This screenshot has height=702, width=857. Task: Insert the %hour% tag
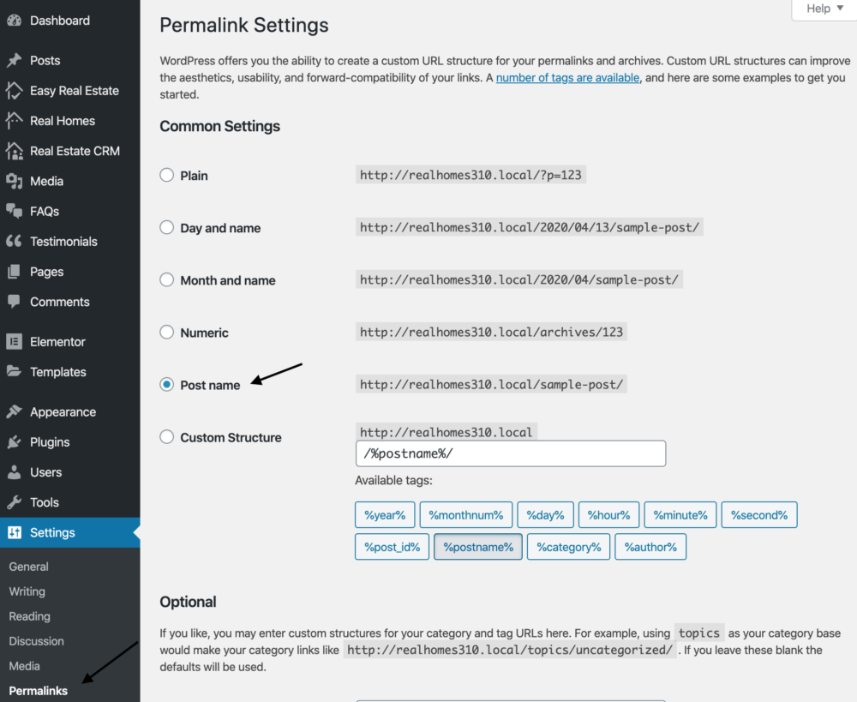point(608,515)
